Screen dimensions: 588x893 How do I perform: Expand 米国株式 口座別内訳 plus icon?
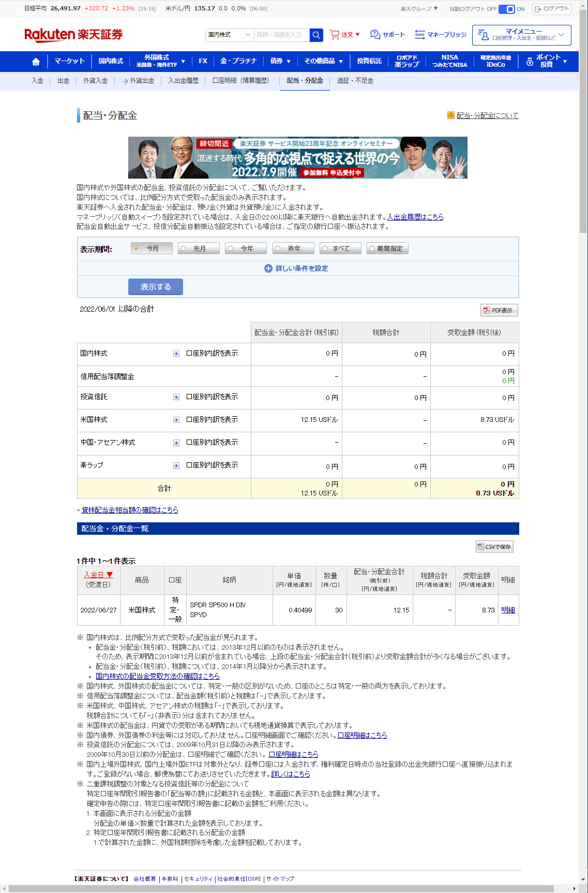coord(176,420)
